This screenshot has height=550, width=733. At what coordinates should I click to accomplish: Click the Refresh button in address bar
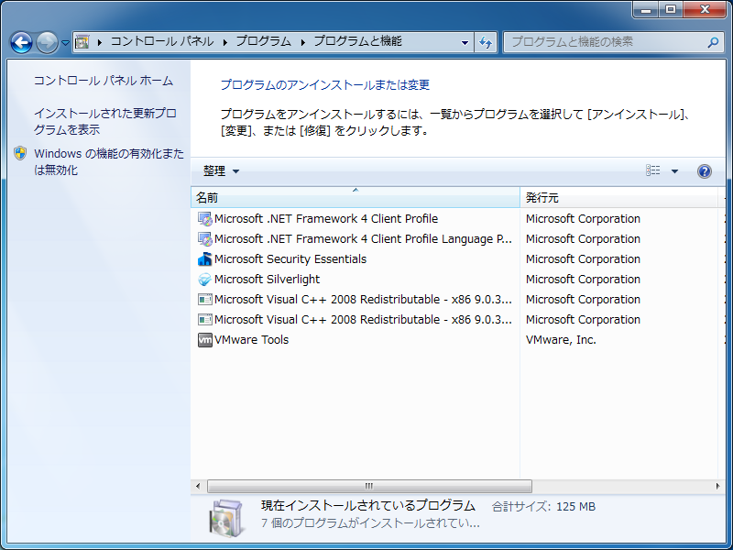[x=486, y=42]
